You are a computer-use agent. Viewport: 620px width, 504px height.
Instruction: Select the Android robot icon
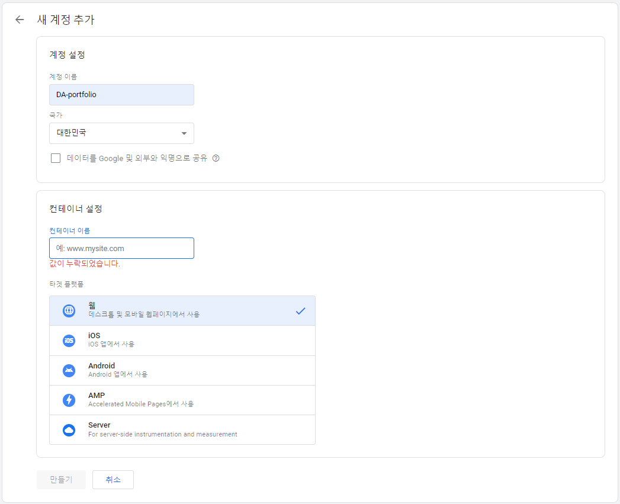pos(69,371)
